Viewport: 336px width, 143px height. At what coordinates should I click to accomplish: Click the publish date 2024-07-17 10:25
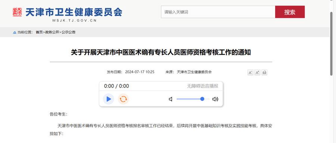point(140,72)
